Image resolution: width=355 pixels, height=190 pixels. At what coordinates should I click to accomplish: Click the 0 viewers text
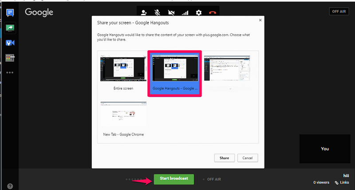click(x=321, y=182)
